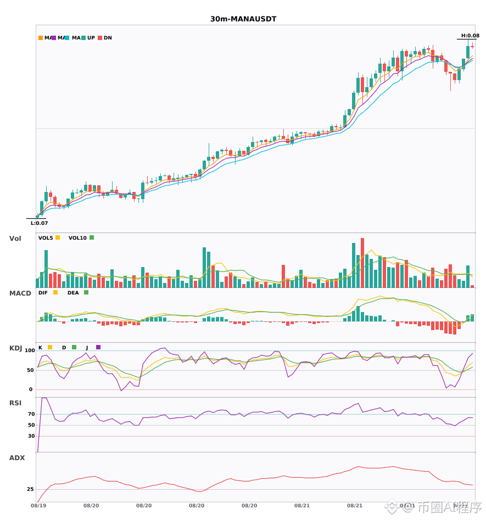This screenshot has width=486, height=521.
Task: Click the orange MA legend swatch
Action: (41, 38)
